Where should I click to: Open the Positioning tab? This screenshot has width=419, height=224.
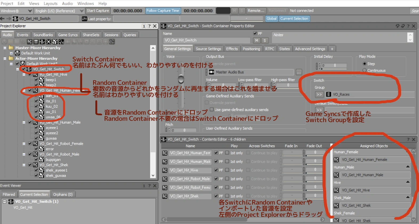[x=251, y=49]
